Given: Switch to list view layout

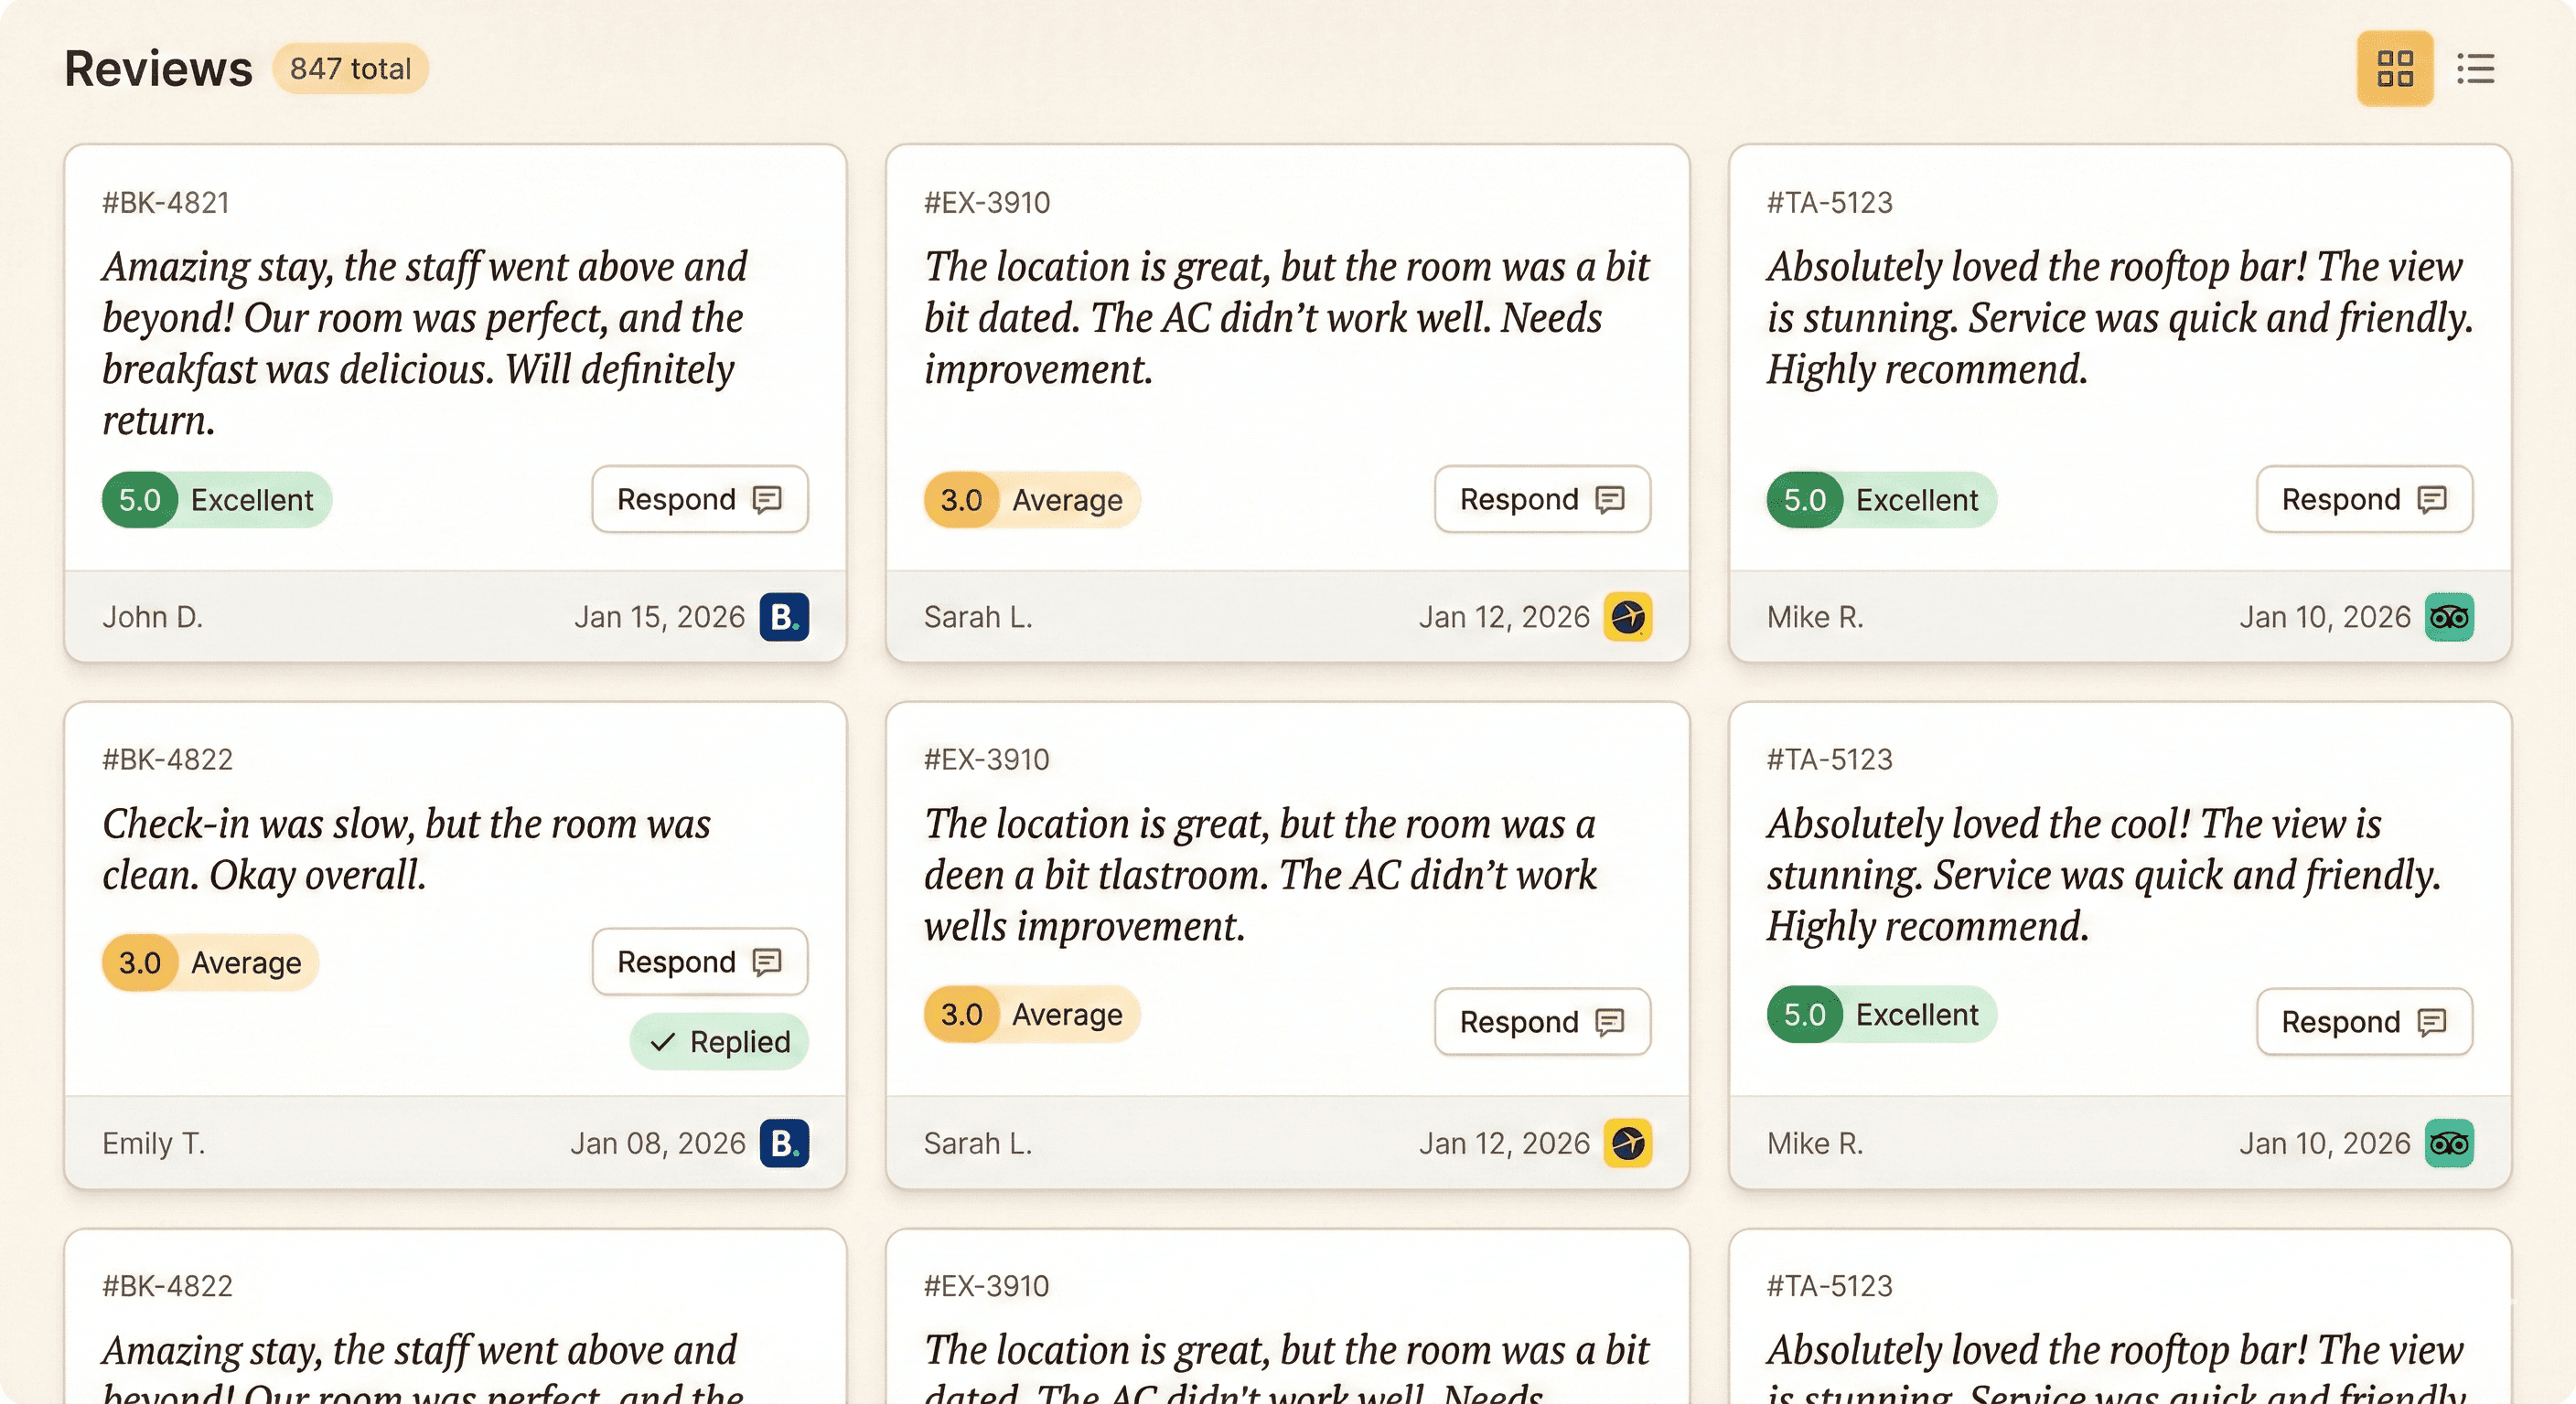Looking at the screenshot, I should pyautogui.click(x=2475, y=69).
